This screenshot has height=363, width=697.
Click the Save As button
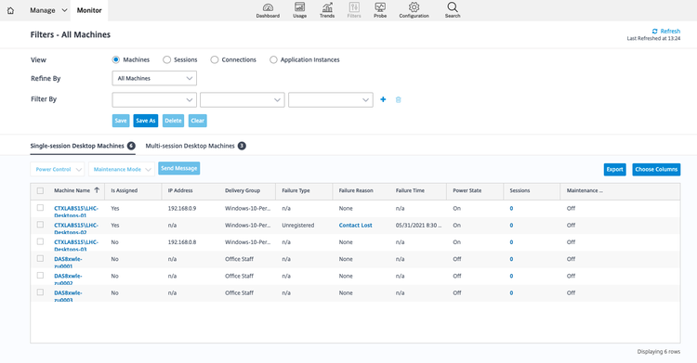(x=145, y=121)
